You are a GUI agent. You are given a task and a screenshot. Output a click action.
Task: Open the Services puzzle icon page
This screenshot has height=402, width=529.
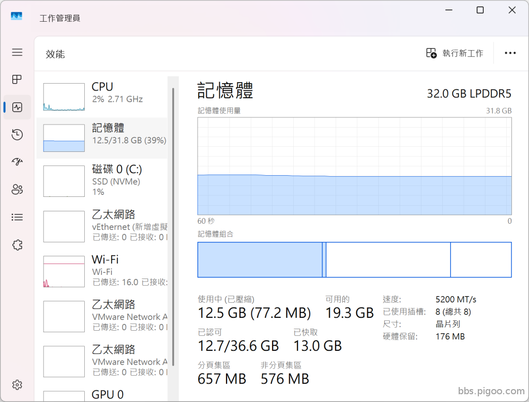coord(17,245)
